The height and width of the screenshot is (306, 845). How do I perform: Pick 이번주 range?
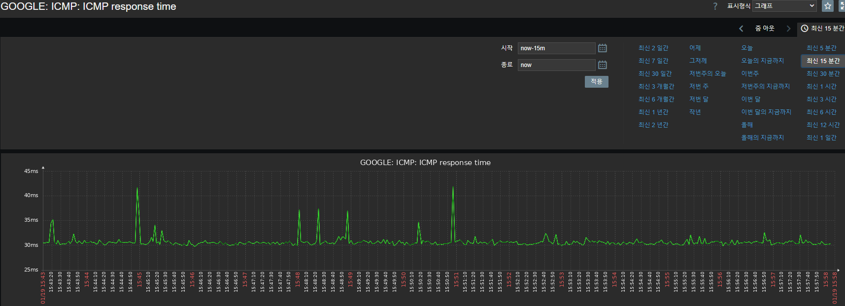click(750, 74)
